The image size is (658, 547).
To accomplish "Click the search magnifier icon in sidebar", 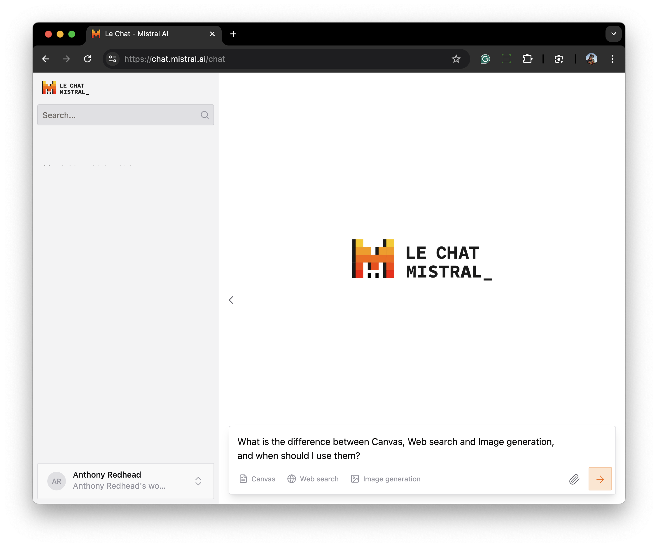I will [205, 115].
